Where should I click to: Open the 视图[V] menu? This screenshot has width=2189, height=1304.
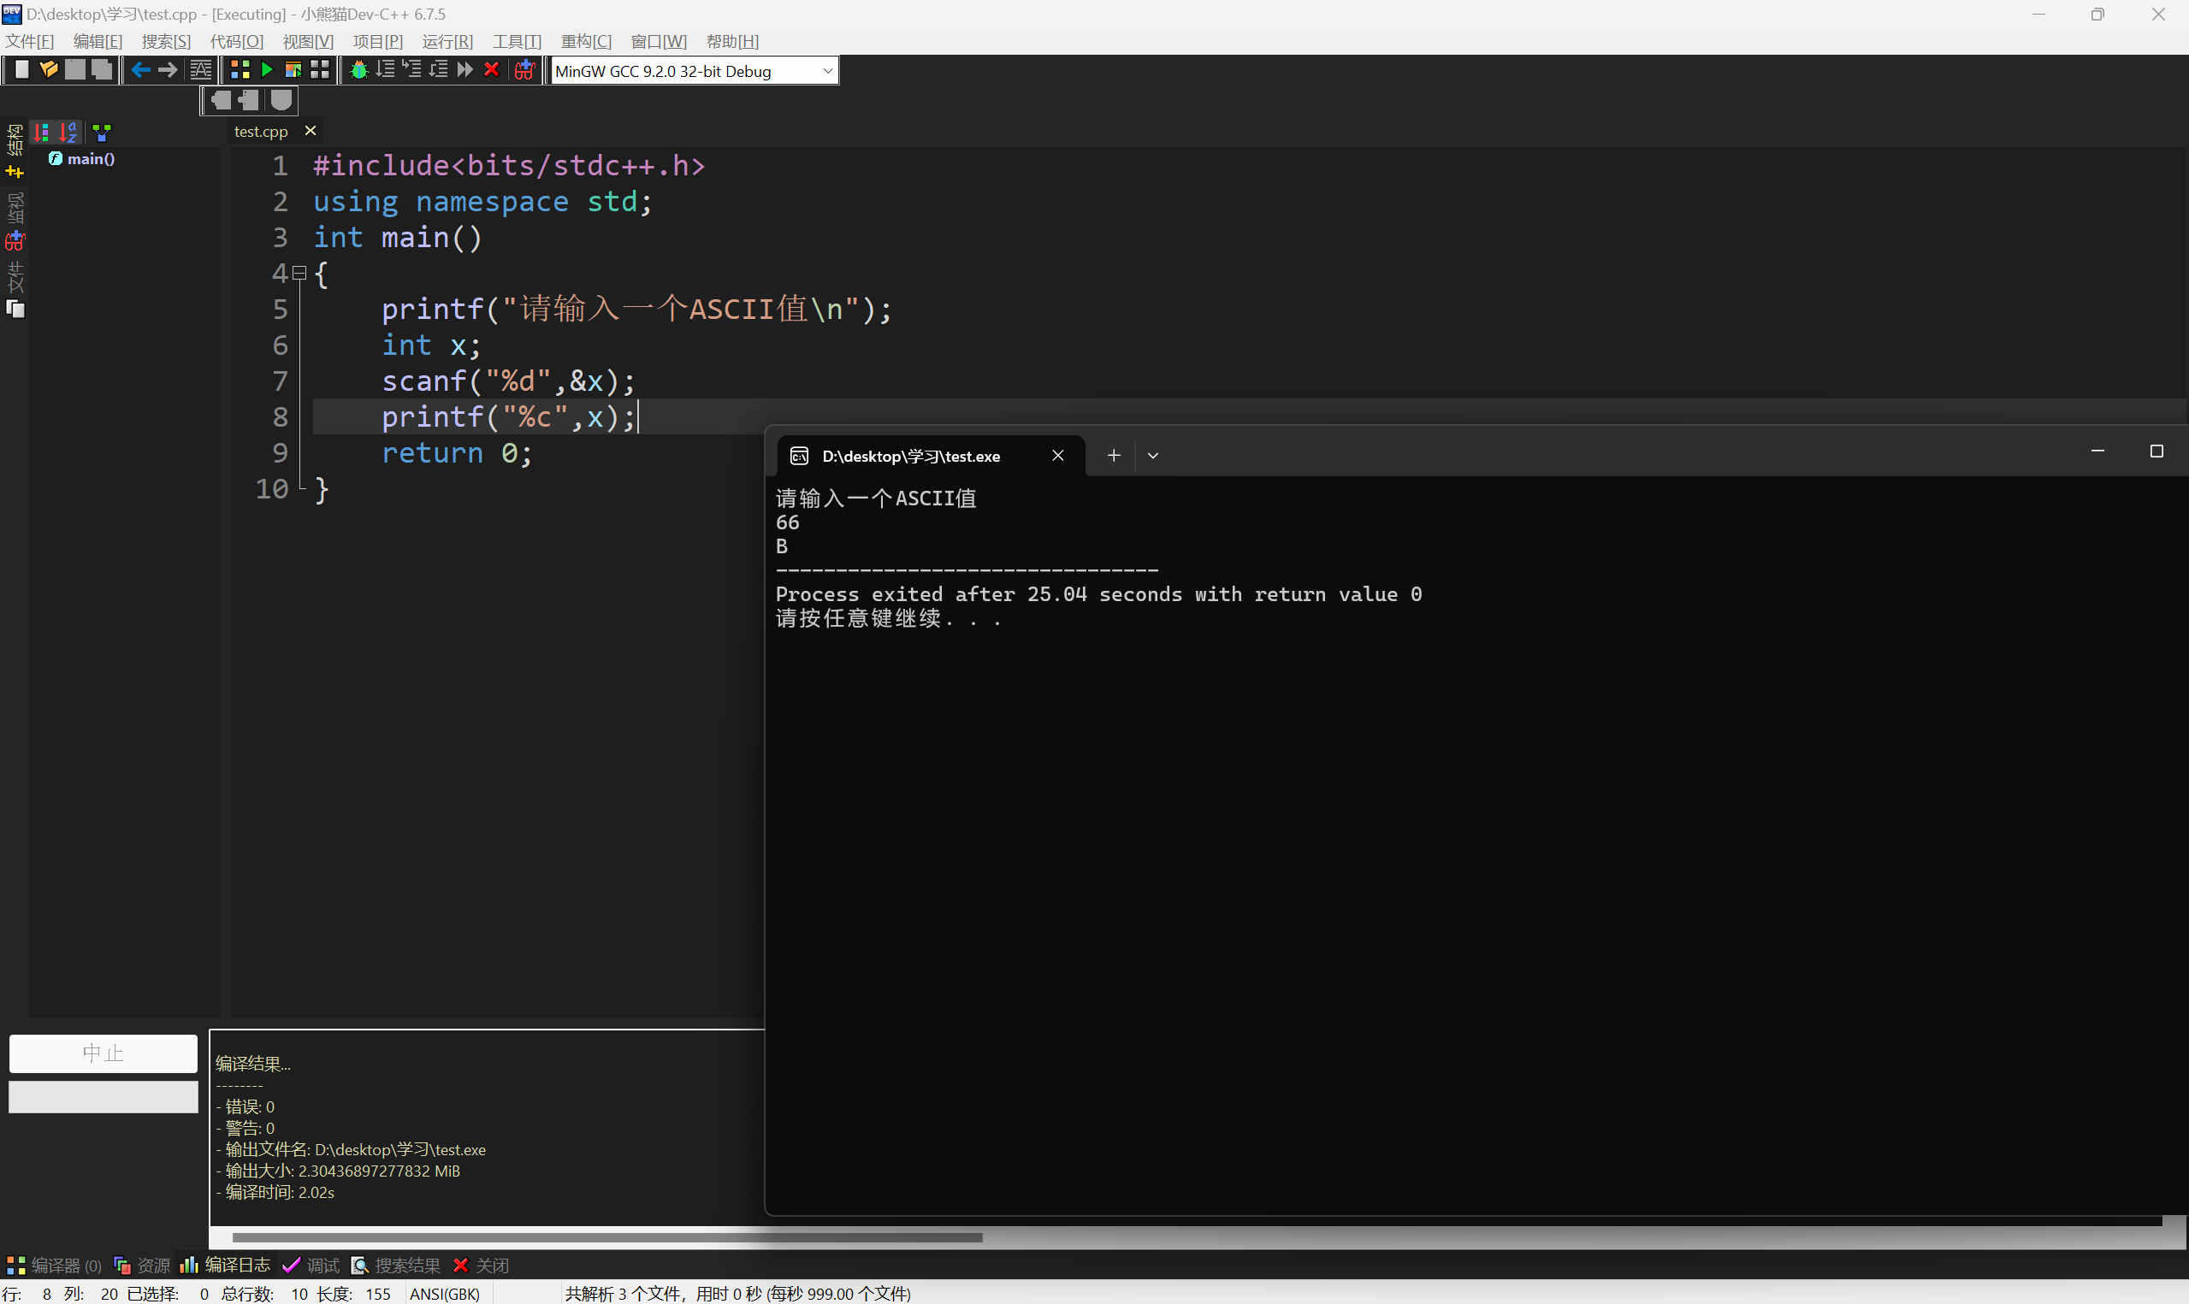coord(308,41)
